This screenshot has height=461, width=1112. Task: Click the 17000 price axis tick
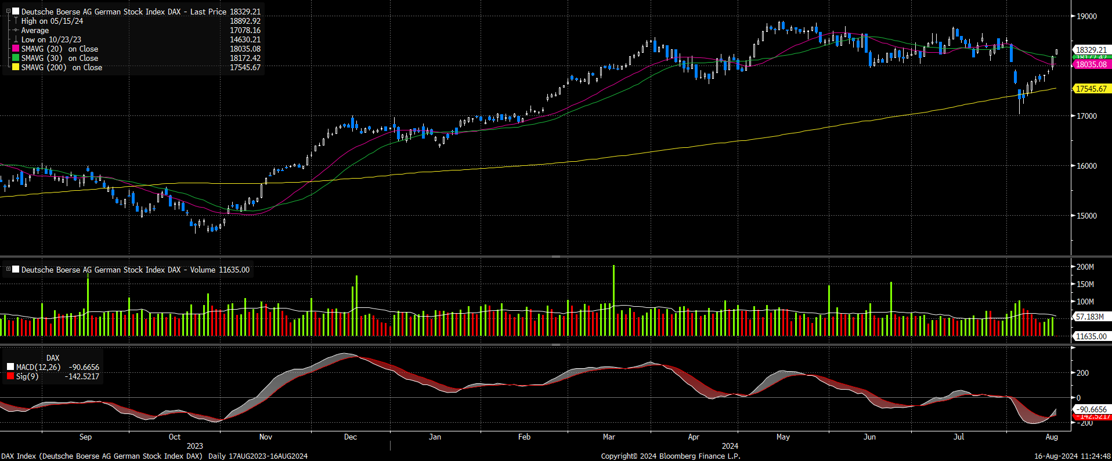click(x=1086, y=116)
